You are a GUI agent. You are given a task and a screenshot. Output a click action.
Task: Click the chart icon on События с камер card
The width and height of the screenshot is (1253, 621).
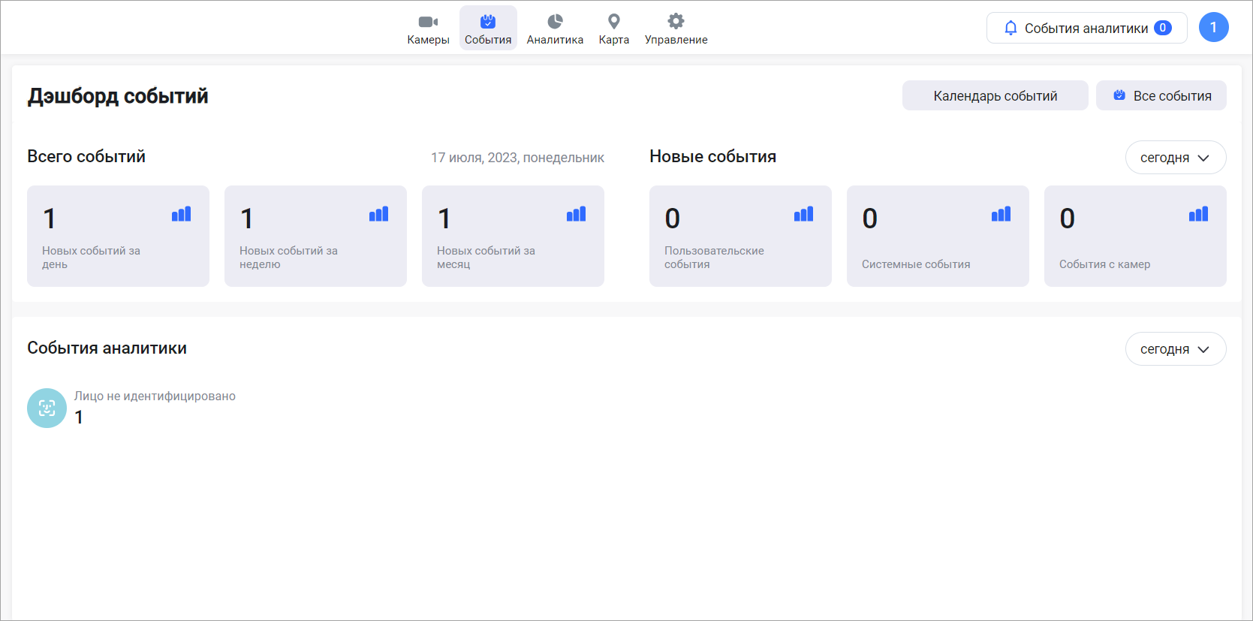point(1198,215)
